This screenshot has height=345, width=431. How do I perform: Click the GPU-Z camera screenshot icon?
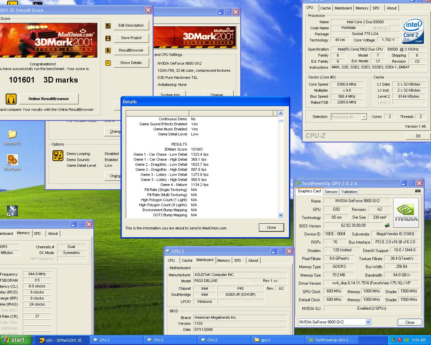coord(418,191)
